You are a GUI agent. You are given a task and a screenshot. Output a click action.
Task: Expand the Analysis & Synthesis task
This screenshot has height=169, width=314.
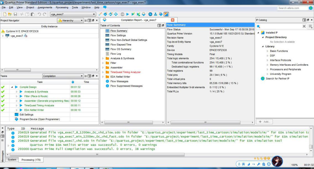[17, 92]
